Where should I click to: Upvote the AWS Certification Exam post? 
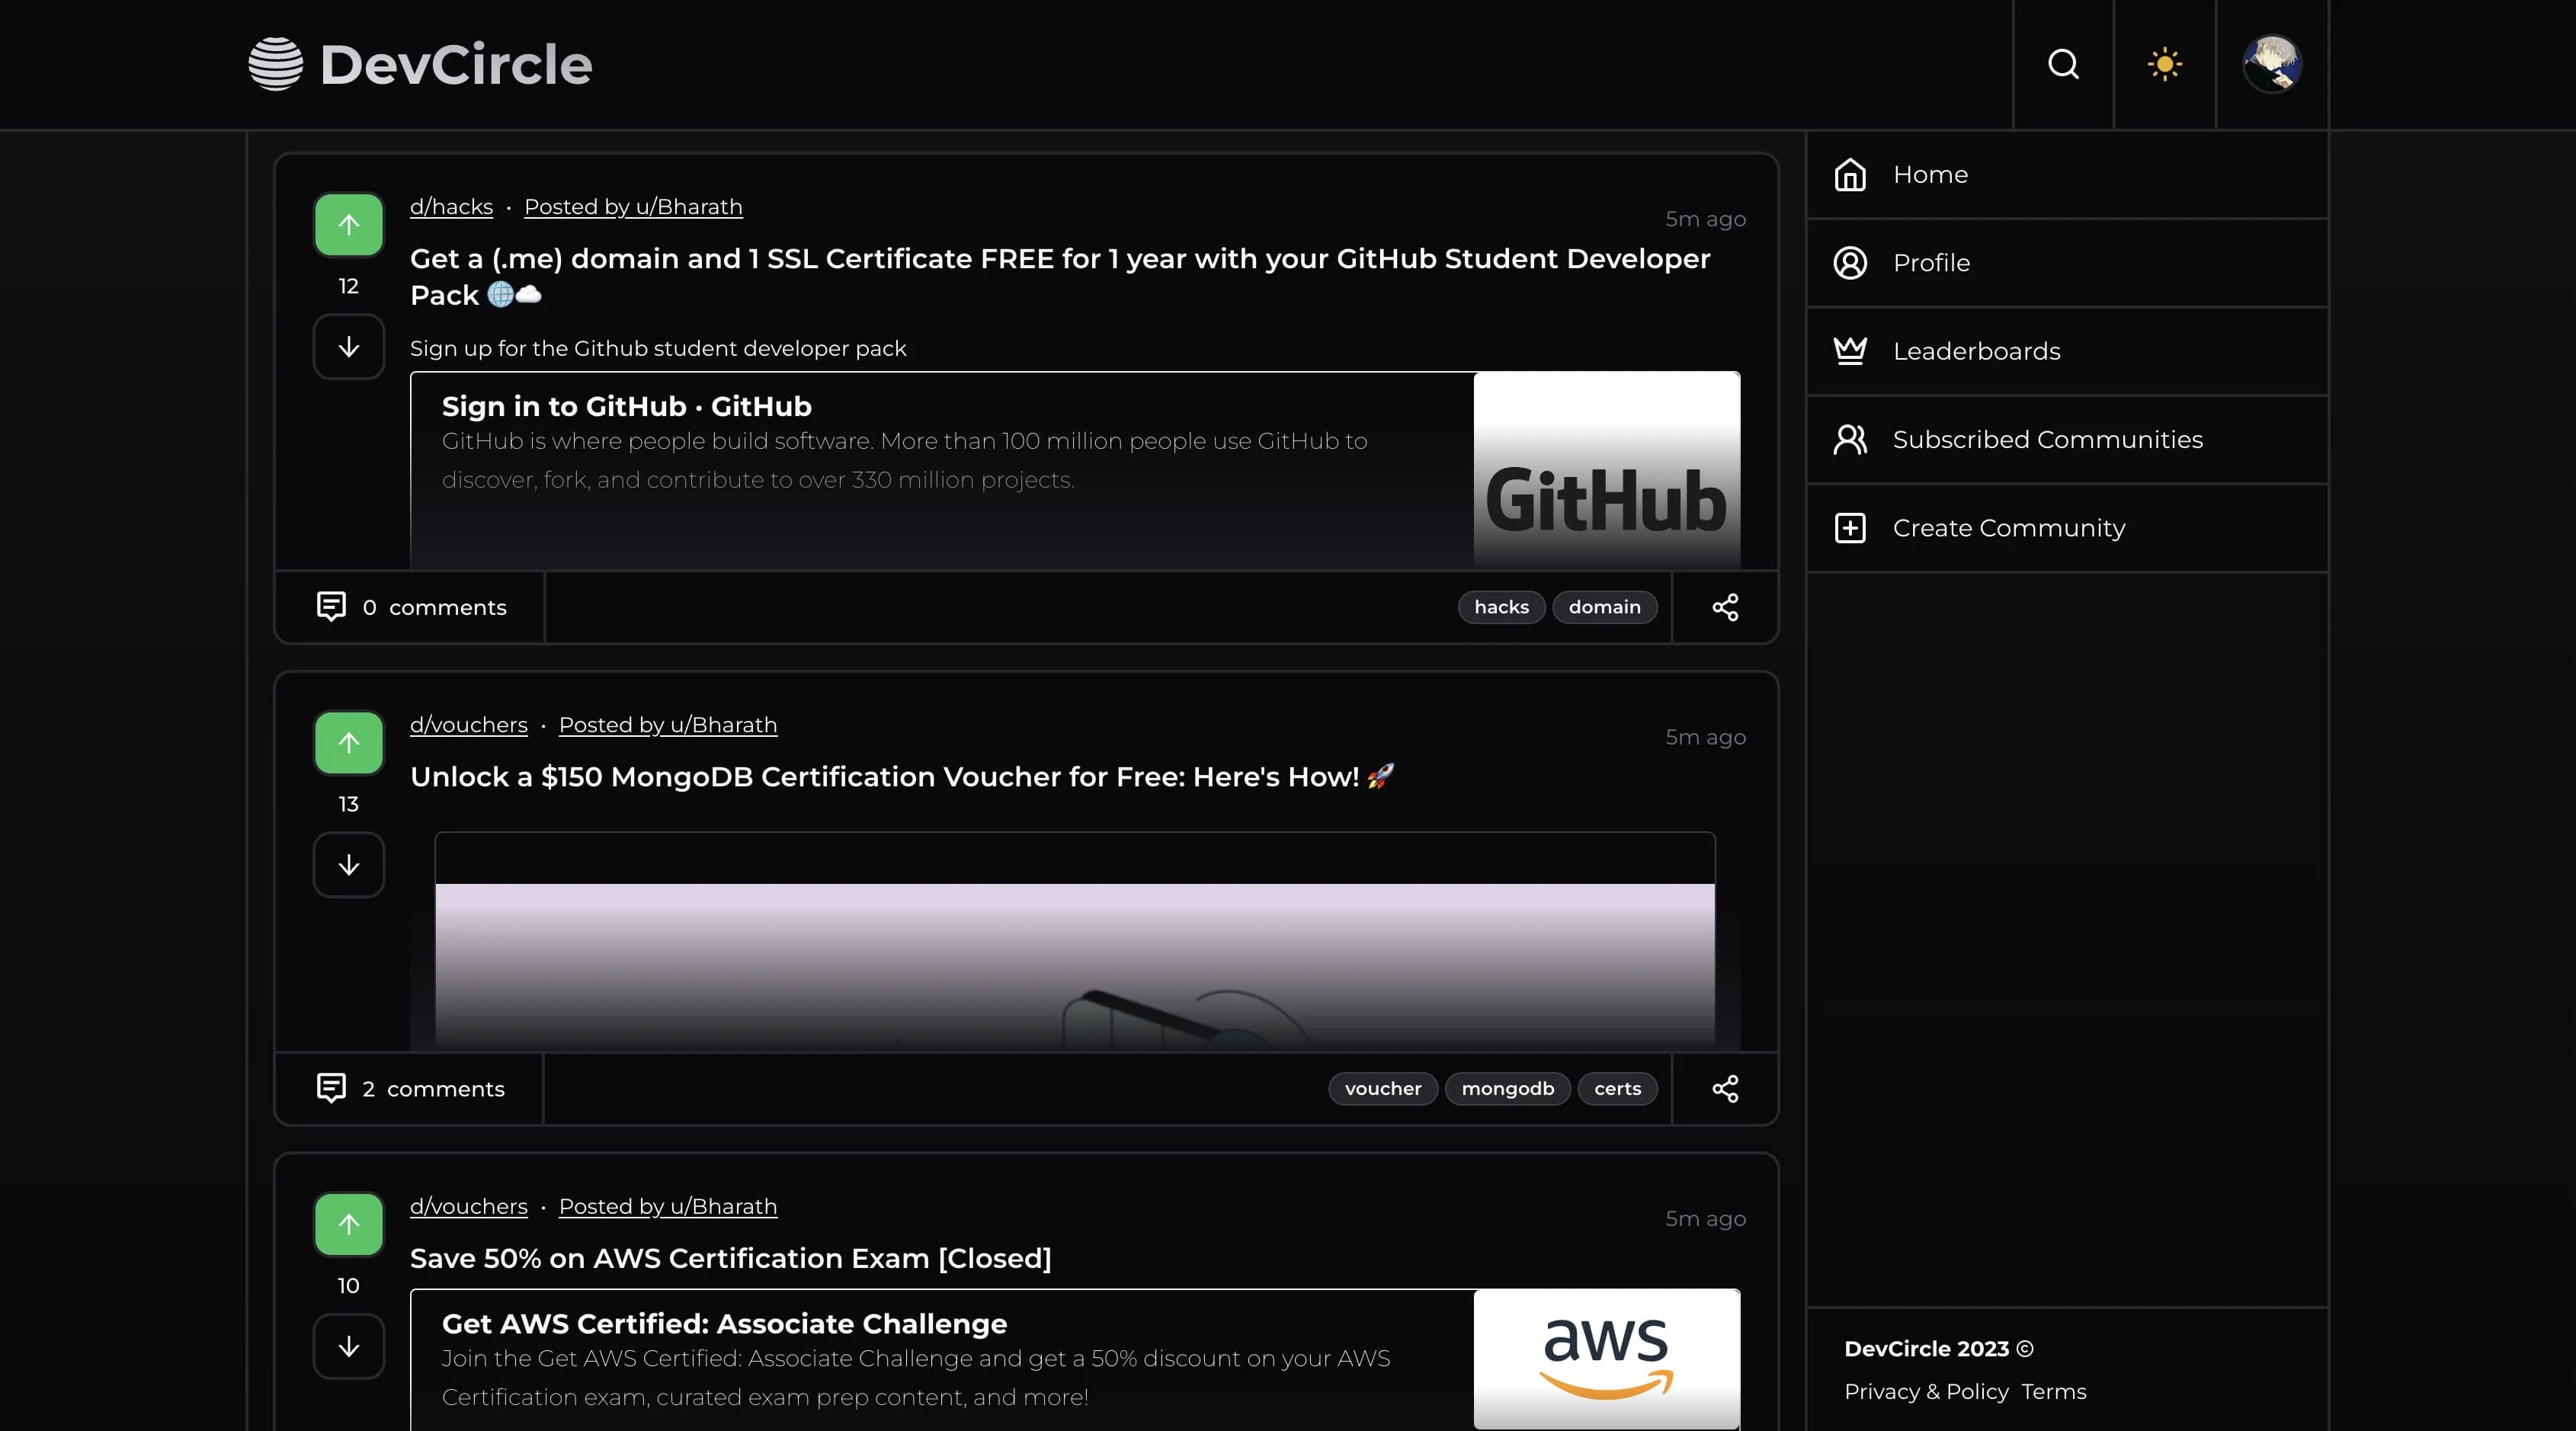349,1224
